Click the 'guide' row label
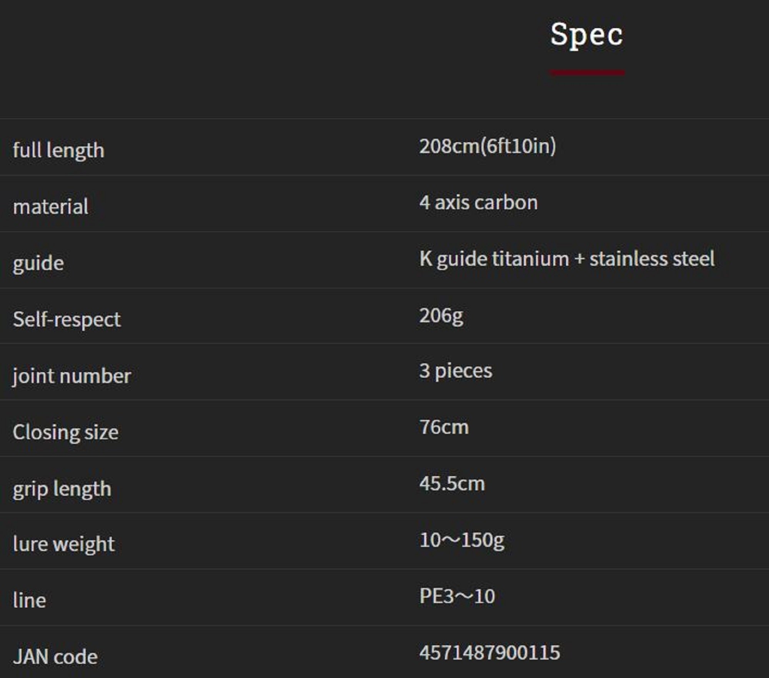769x678 pixels. pos(38,263)
